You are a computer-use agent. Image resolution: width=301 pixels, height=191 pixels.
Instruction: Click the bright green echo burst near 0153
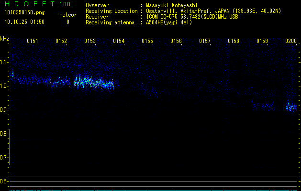(x=94, y=82)
